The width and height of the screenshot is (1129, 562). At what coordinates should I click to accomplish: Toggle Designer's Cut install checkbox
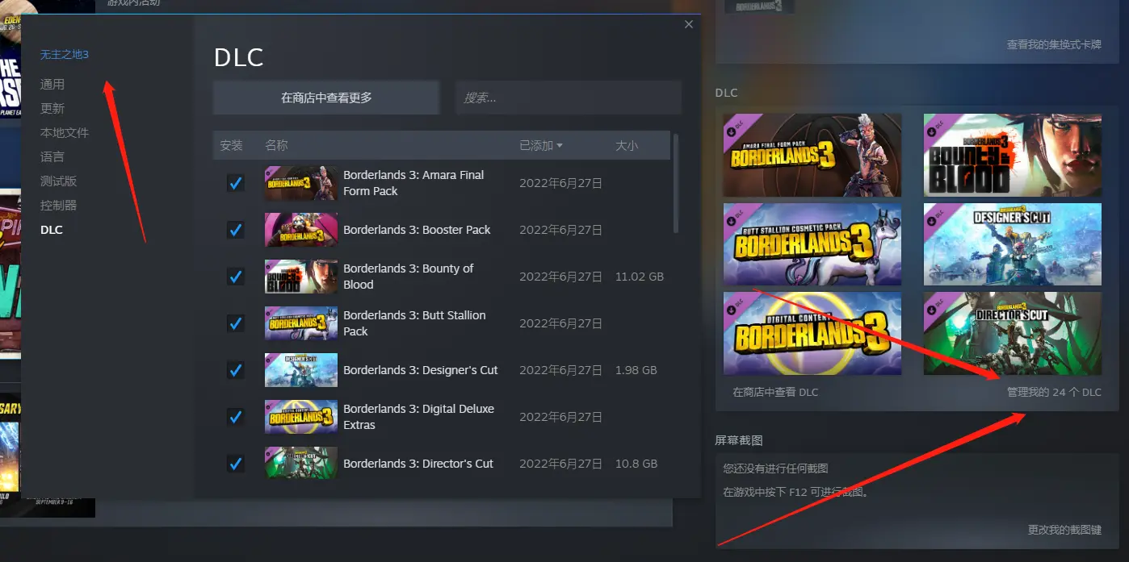pyautogui.click(x=235, y=370)
